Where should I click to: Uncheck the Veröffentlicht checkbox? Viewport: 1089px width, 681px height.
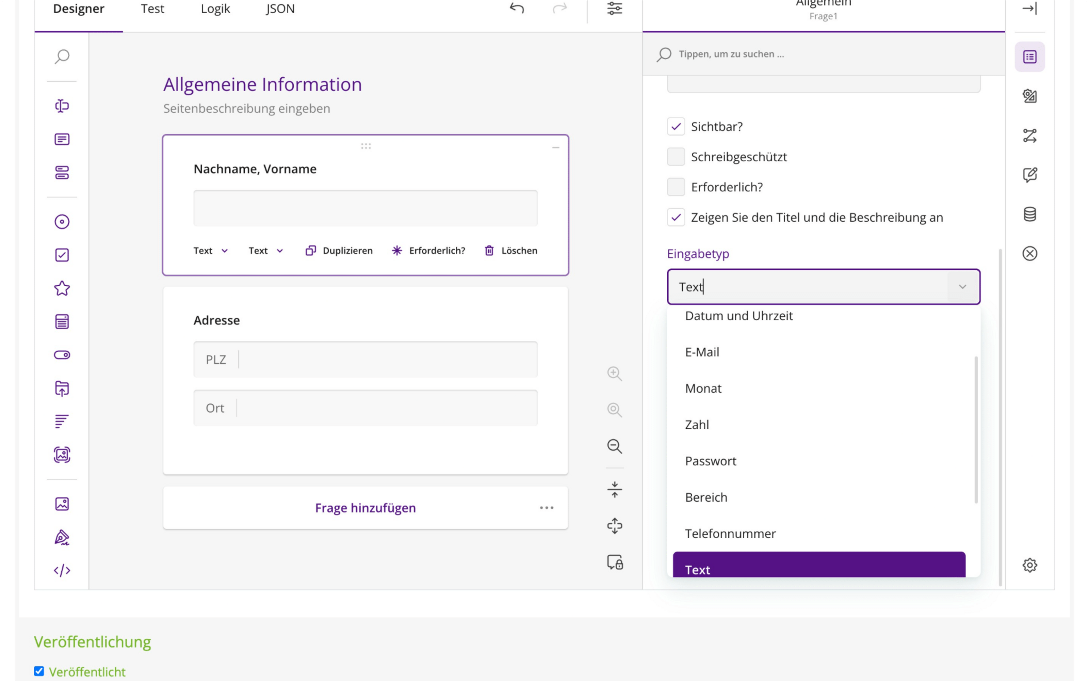(x=39, y=671)
